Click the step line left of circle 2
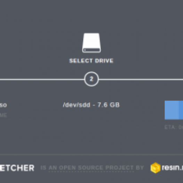The height and width of the screenshot is (183, 183). (42, 80)
